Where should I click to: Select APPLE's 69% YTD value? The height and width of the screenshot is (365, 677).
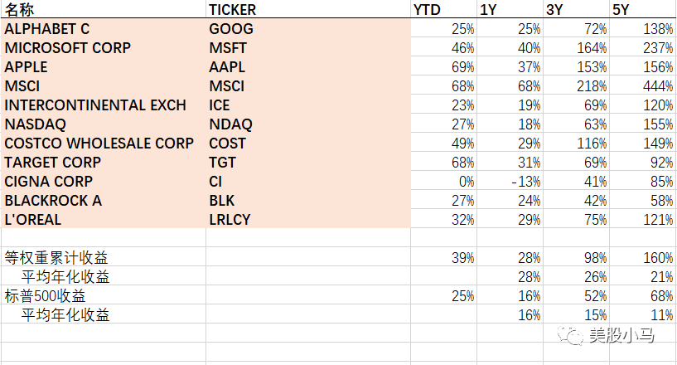[444, 66]
